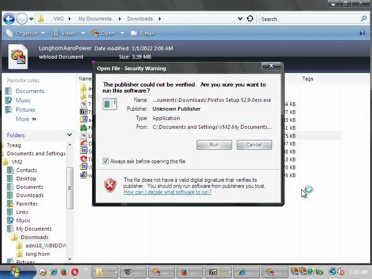Select VM2 folder in the tree
The width and height of the screenshot is (372, 279).
pyautogui.click(x=17, y=162)
